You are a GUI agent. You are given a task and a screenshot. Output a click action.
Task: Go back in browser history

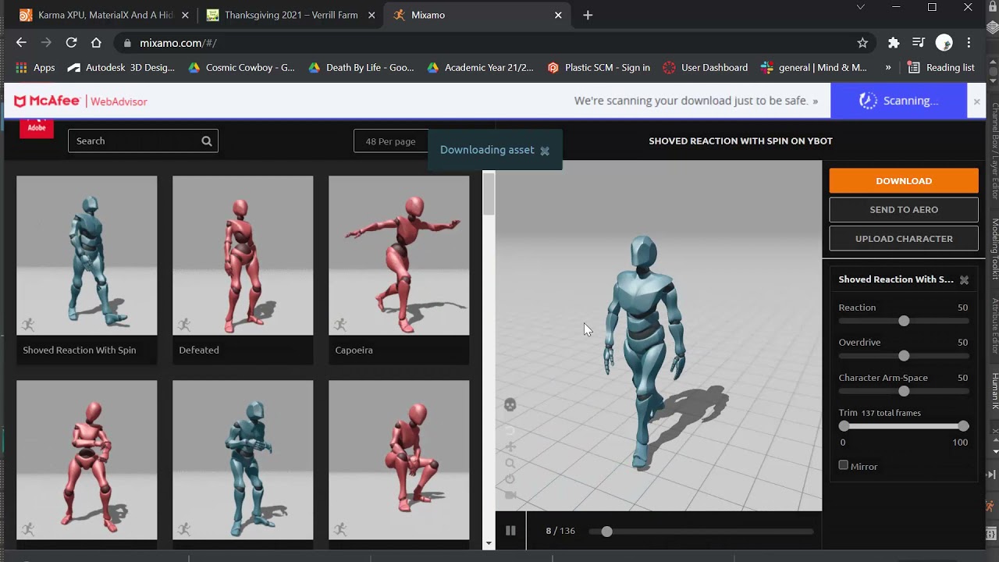[x=21, y=43]
